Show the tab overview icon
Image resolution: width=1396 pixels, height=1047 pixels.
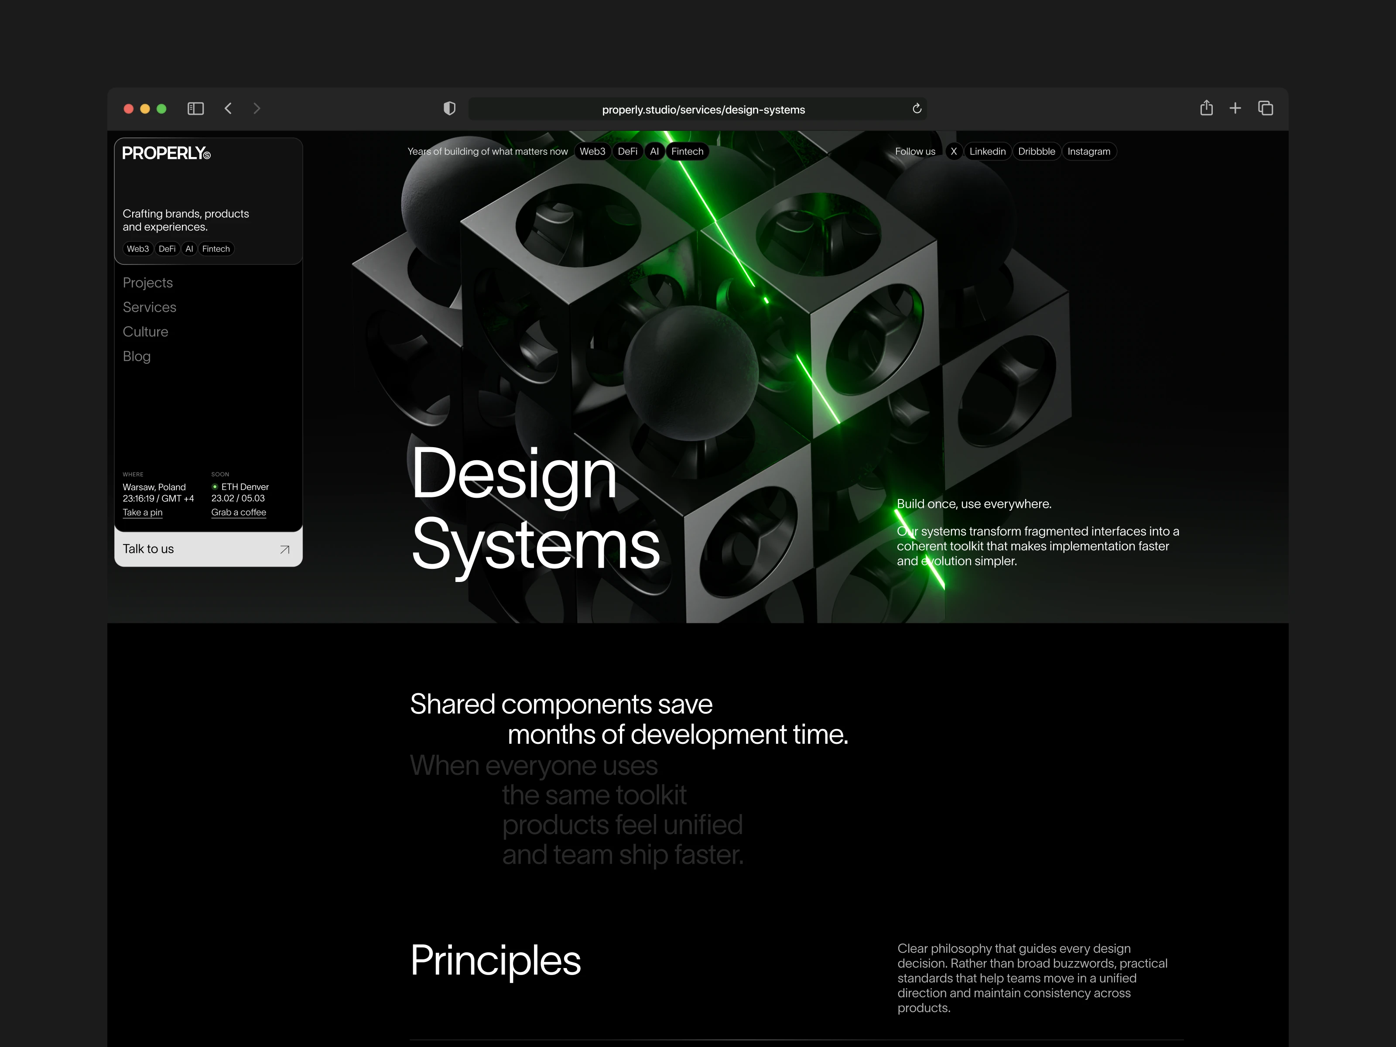point(1266,108)
